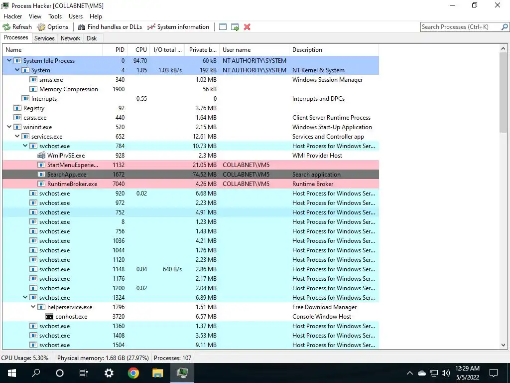The height and width of the screenshot is (383, 510).
Task: Open the Tools menu
Action: 55,16
